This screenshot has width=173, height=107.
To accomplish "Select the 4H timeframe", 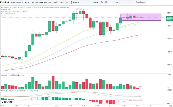I will (42, 2).
